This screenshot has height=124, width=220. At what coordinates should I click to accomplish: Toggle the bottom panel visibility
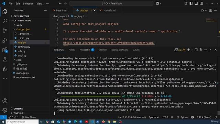196,3
